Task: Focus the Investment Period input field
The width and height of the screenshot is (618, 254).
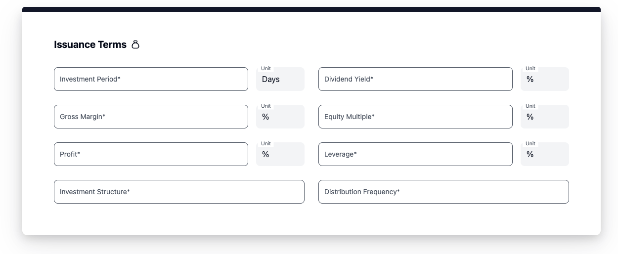Action: [x=151, y=79]
